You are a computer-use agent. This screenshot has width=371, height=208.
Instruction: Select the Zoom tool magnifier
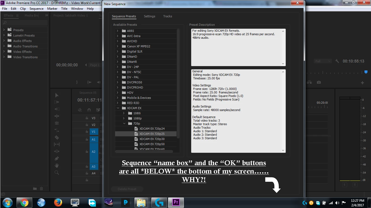(x=57, y=173)
